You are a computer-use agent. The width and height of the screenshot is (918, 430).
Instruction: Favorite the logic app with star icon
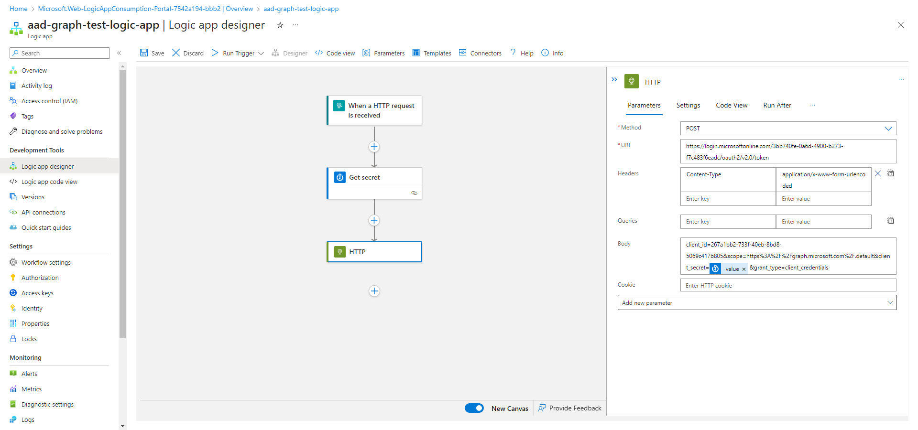(x=280, y=25)
